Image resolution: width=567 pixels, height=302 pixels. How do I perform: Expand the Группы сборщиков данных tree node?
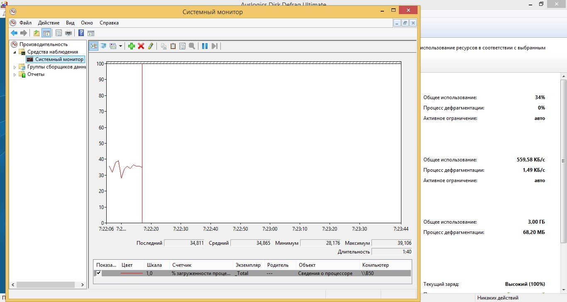point(15,67)
